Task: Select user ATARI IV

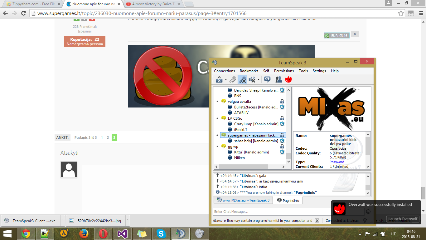Action: pos(241,113)
